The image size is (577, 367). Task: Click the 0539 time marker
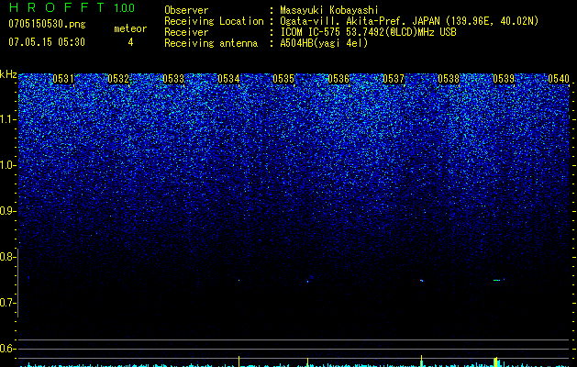tap(504, 79)
